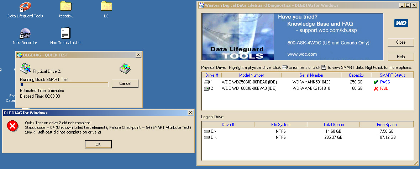Viewport: 420px width, 169px height.
Task: Sort logical drives by Free Space column
Action: 387,124
